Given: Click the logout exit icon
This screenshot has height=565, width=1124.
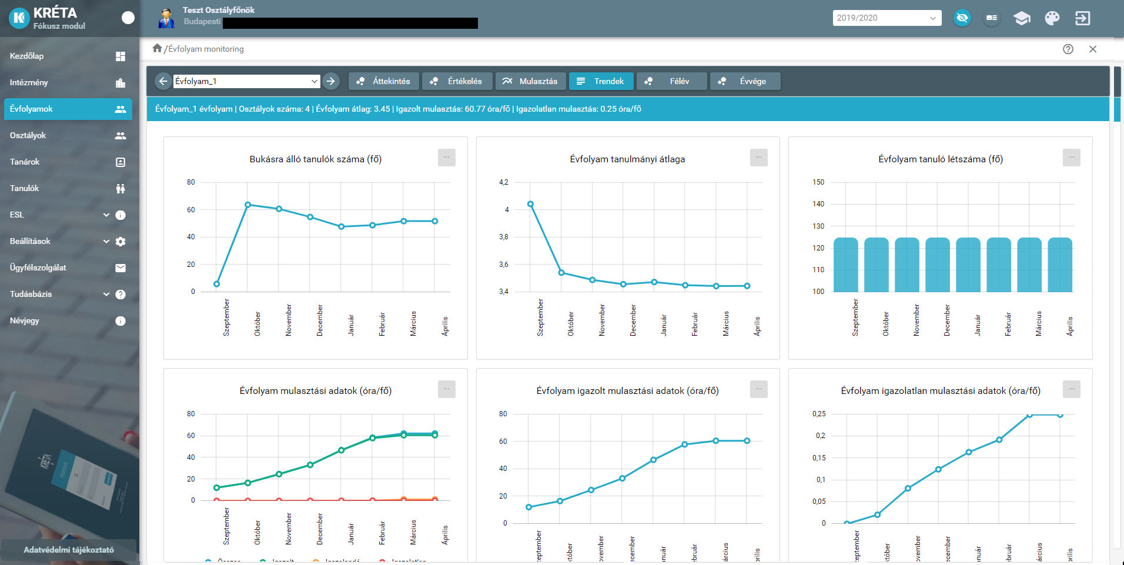Looking at the screenshot, I should click(x=1082, y=18).
